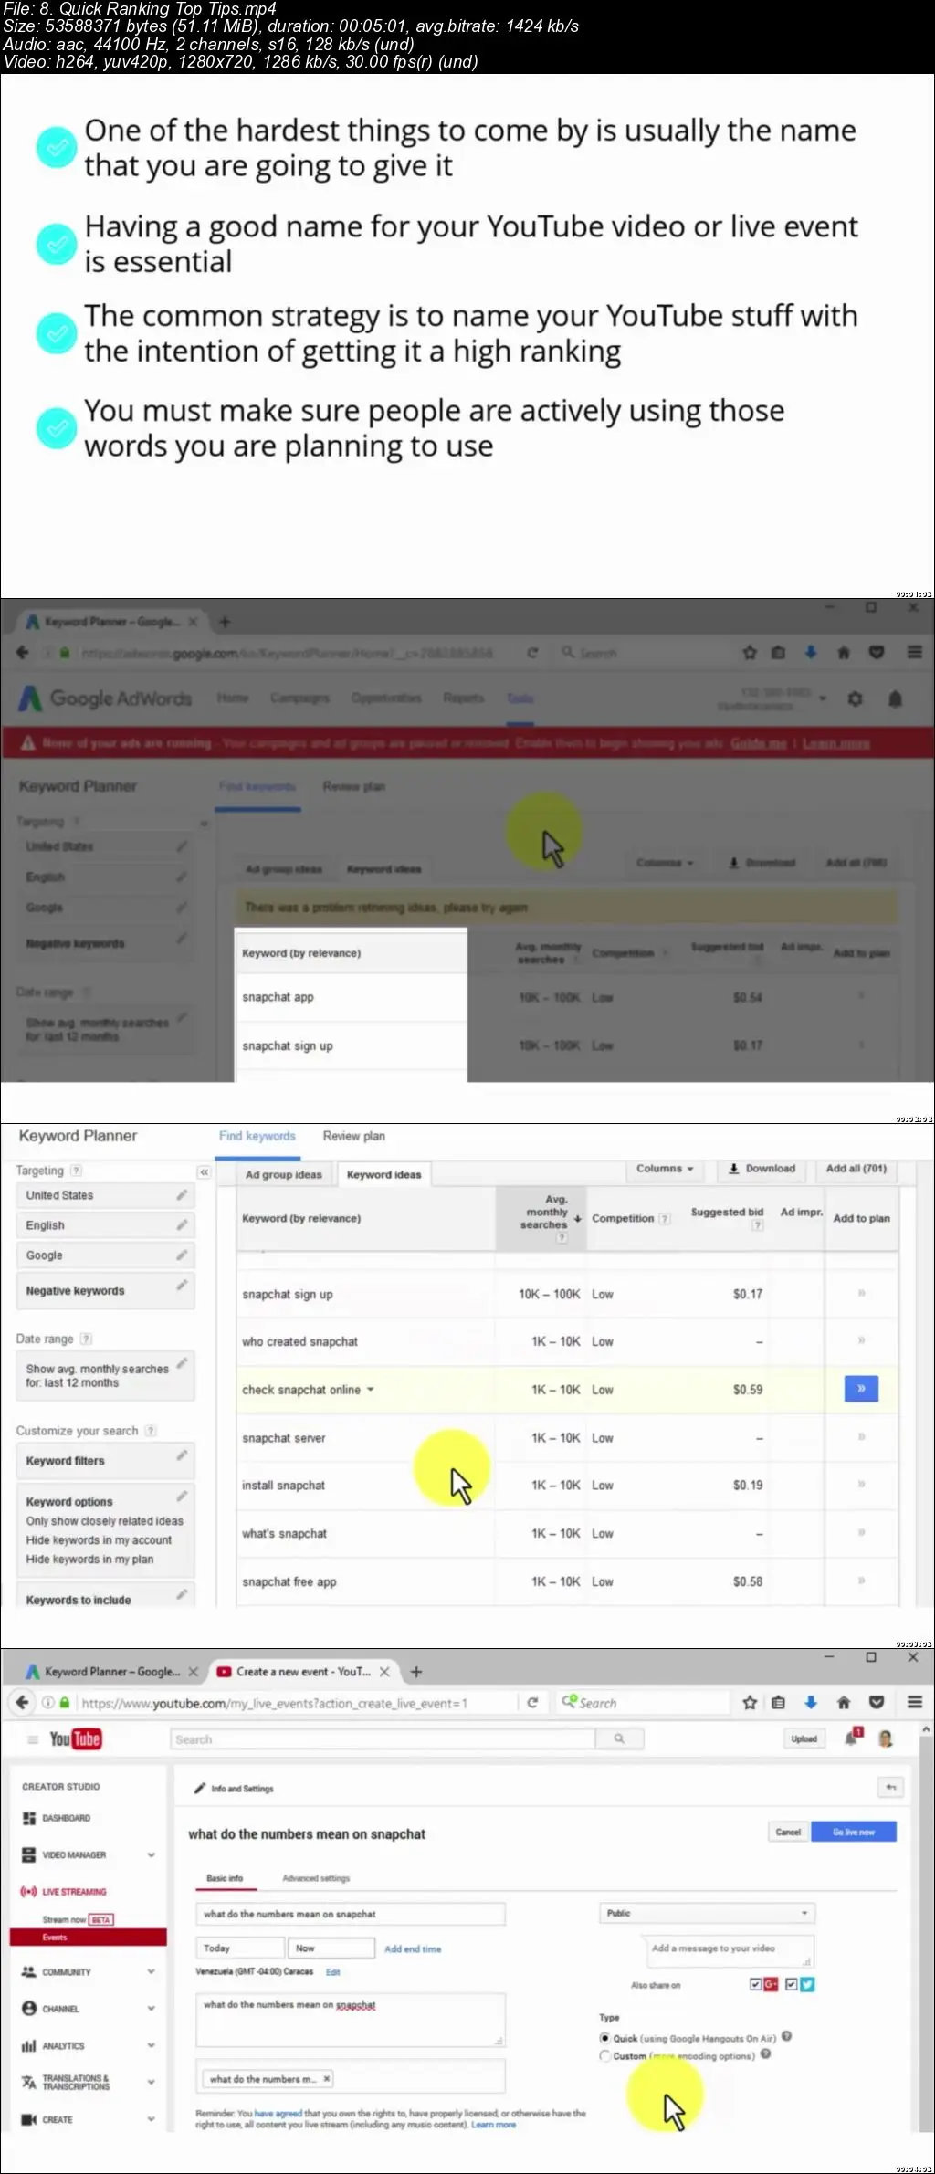935x2174 pixels.
Task: Open the guide menu beside the YouTube logo
Action: tap(32, 1739)
